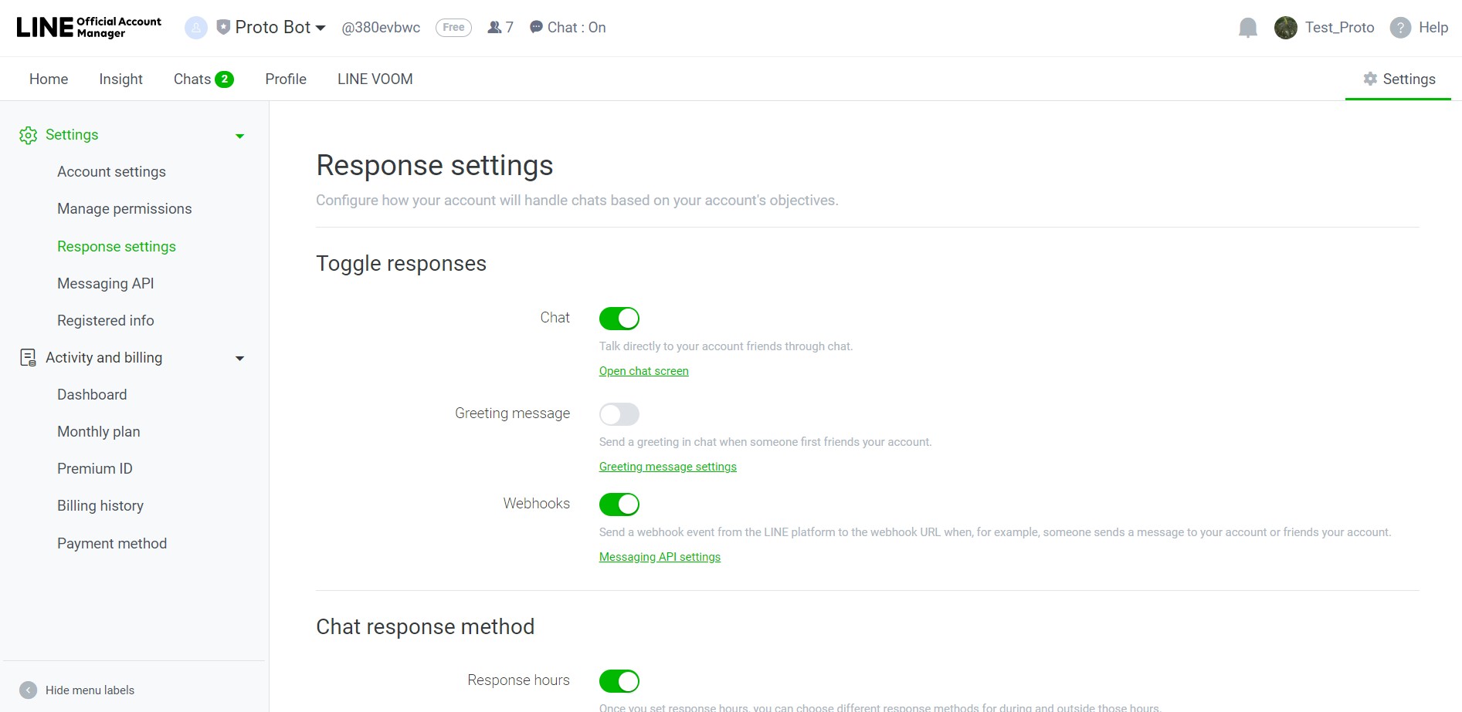Click the friends count icon
Image resolution: width=1462 pixels, height=712 pixels.
coord(494,28)
